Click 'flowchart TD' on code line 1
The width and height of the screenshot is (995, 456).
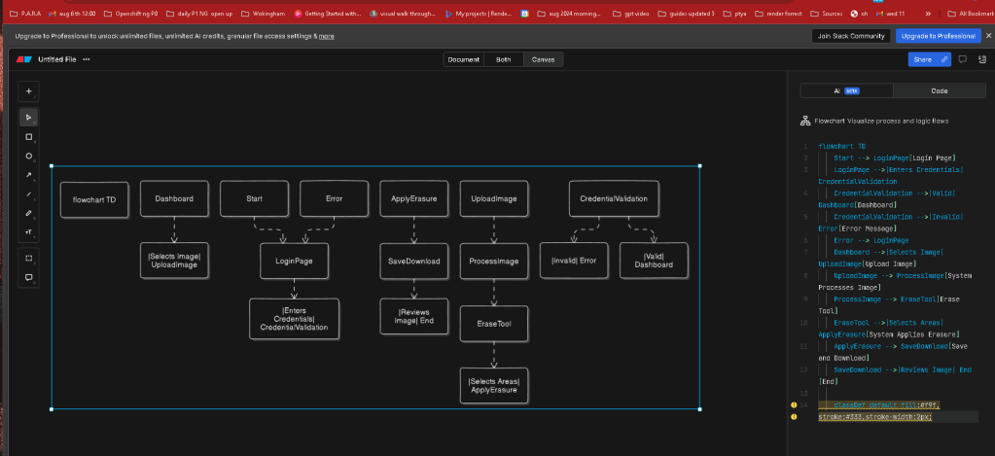coord(842,146)
